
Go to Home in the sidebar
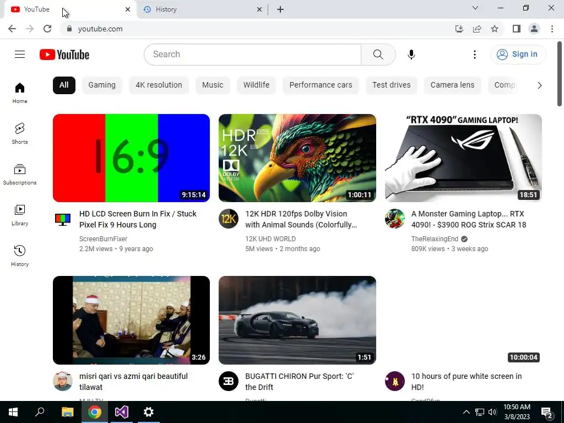click(x=20, y=93)
